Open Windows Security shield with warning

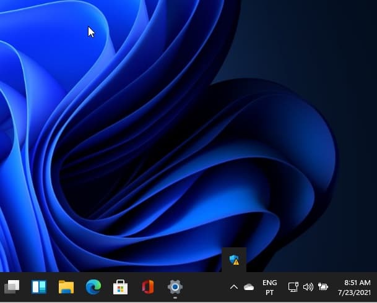(x=234, y=260)
